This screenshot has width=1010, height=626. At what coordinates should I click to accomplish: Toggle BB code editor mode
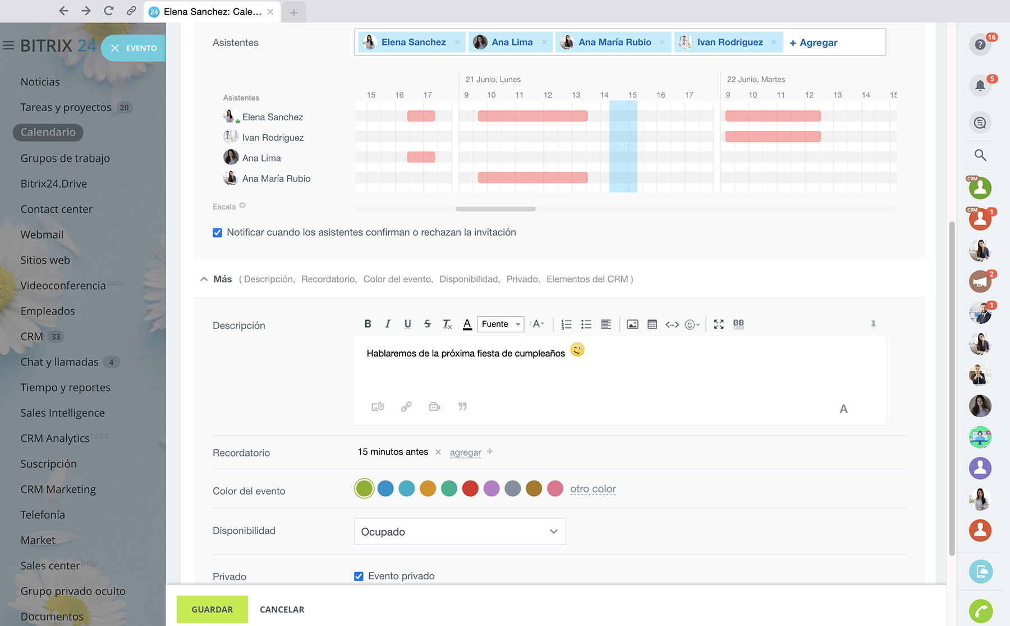738,324
